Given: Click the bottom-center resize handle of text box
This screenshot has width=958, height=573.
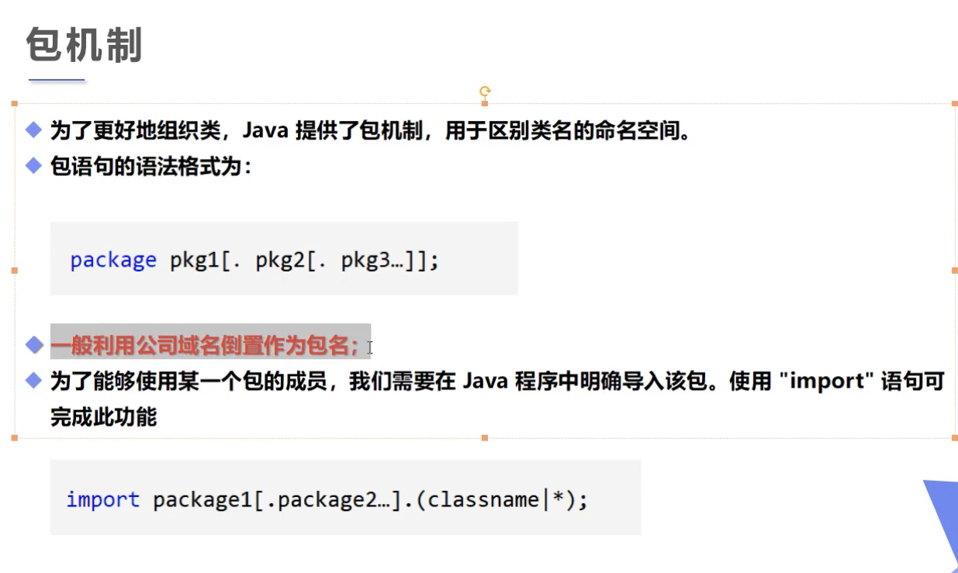Looking at the screenshot, I should [x=485, y=438].
